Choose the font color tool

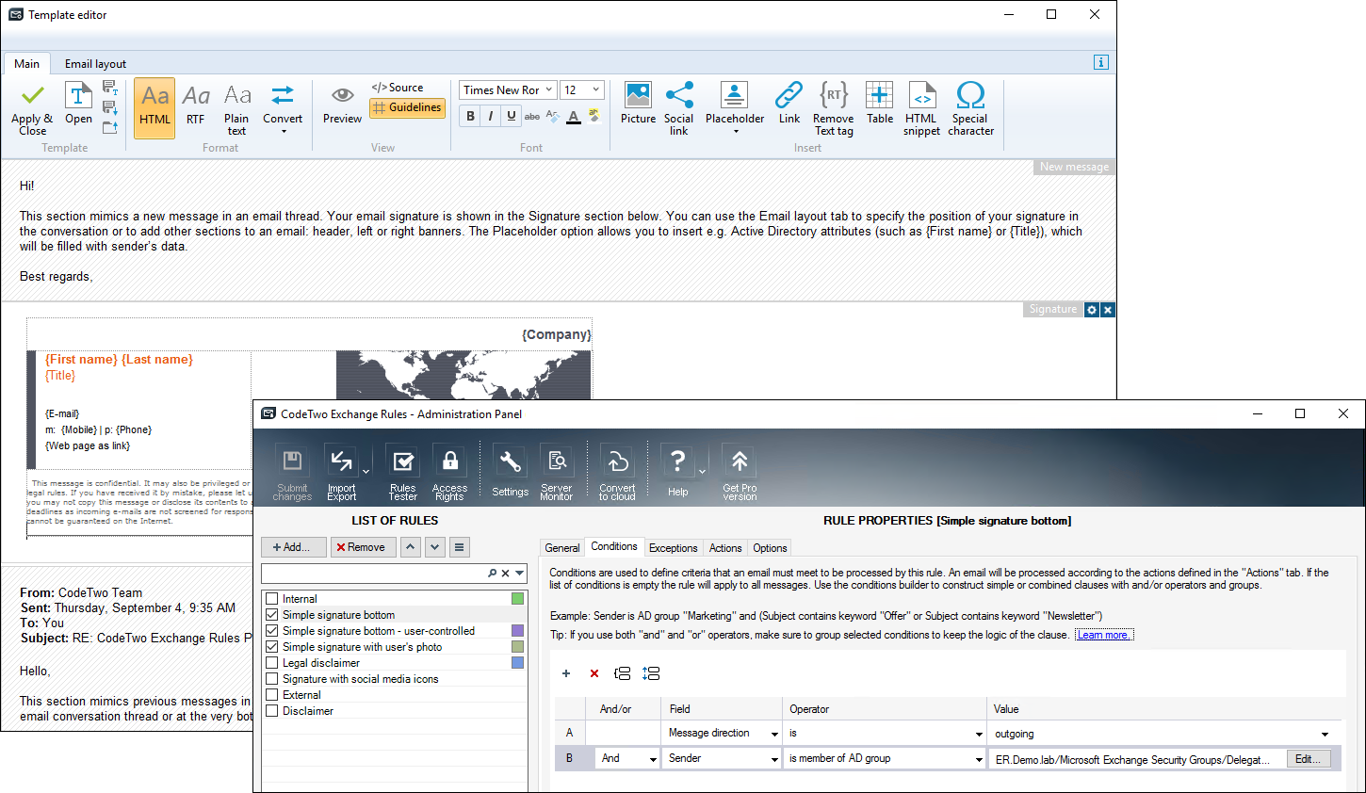click(x=574, y=116)
